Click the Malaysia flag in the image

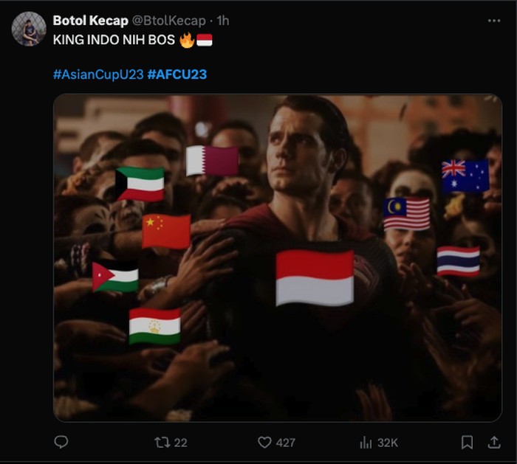[x=406, y=214]
